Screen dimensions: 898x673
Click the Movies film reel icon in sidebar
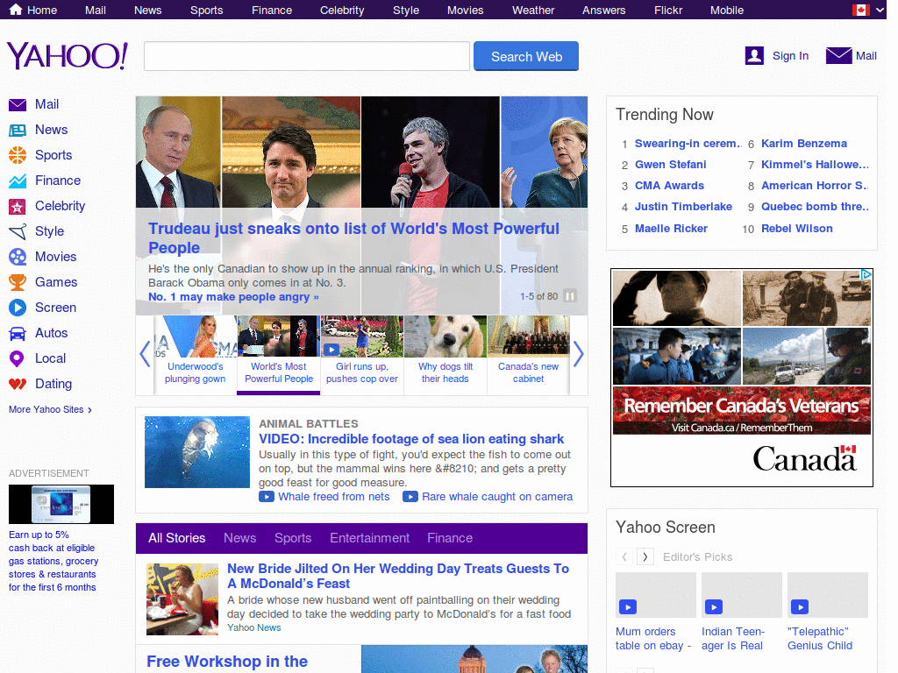pos(18,257)
